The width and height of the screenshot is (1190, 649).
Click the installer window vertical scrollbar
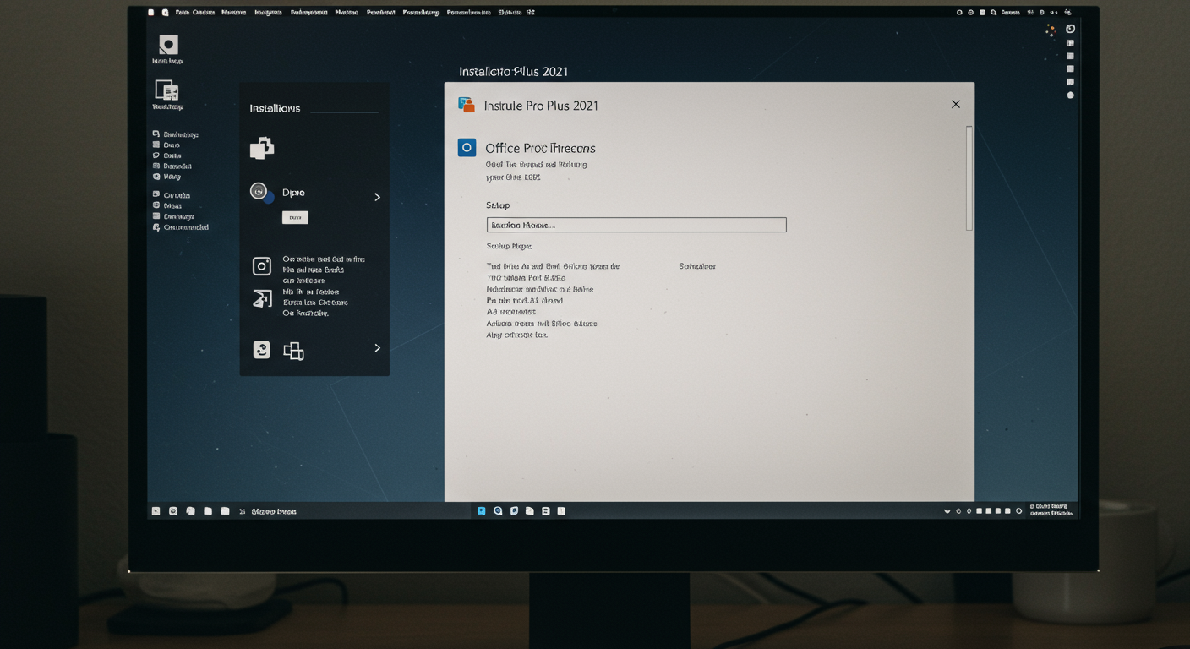click(x=969, y=177)
